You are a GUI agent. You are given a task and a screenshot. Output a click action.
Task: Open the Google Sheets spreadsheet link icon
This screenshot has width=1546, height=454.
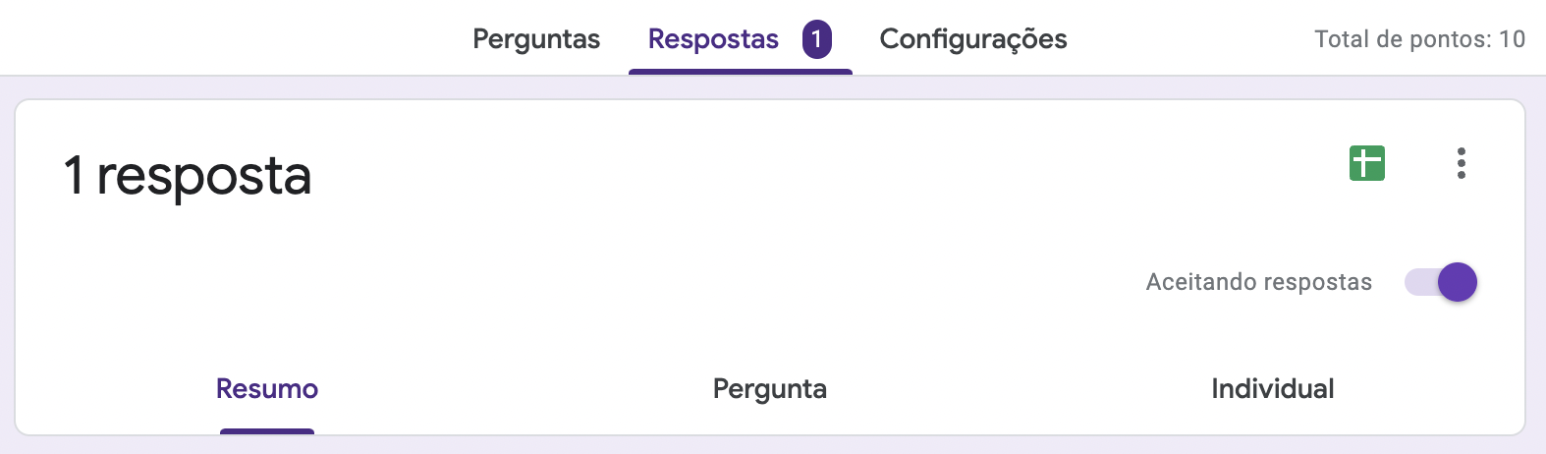1366,163
